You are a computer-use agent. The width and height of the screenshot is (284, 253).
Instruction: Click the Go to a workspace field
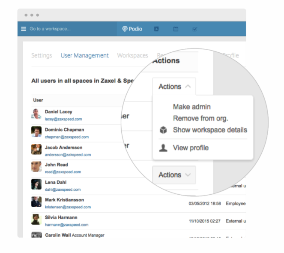pyautogui.click(x=50, y=29)
